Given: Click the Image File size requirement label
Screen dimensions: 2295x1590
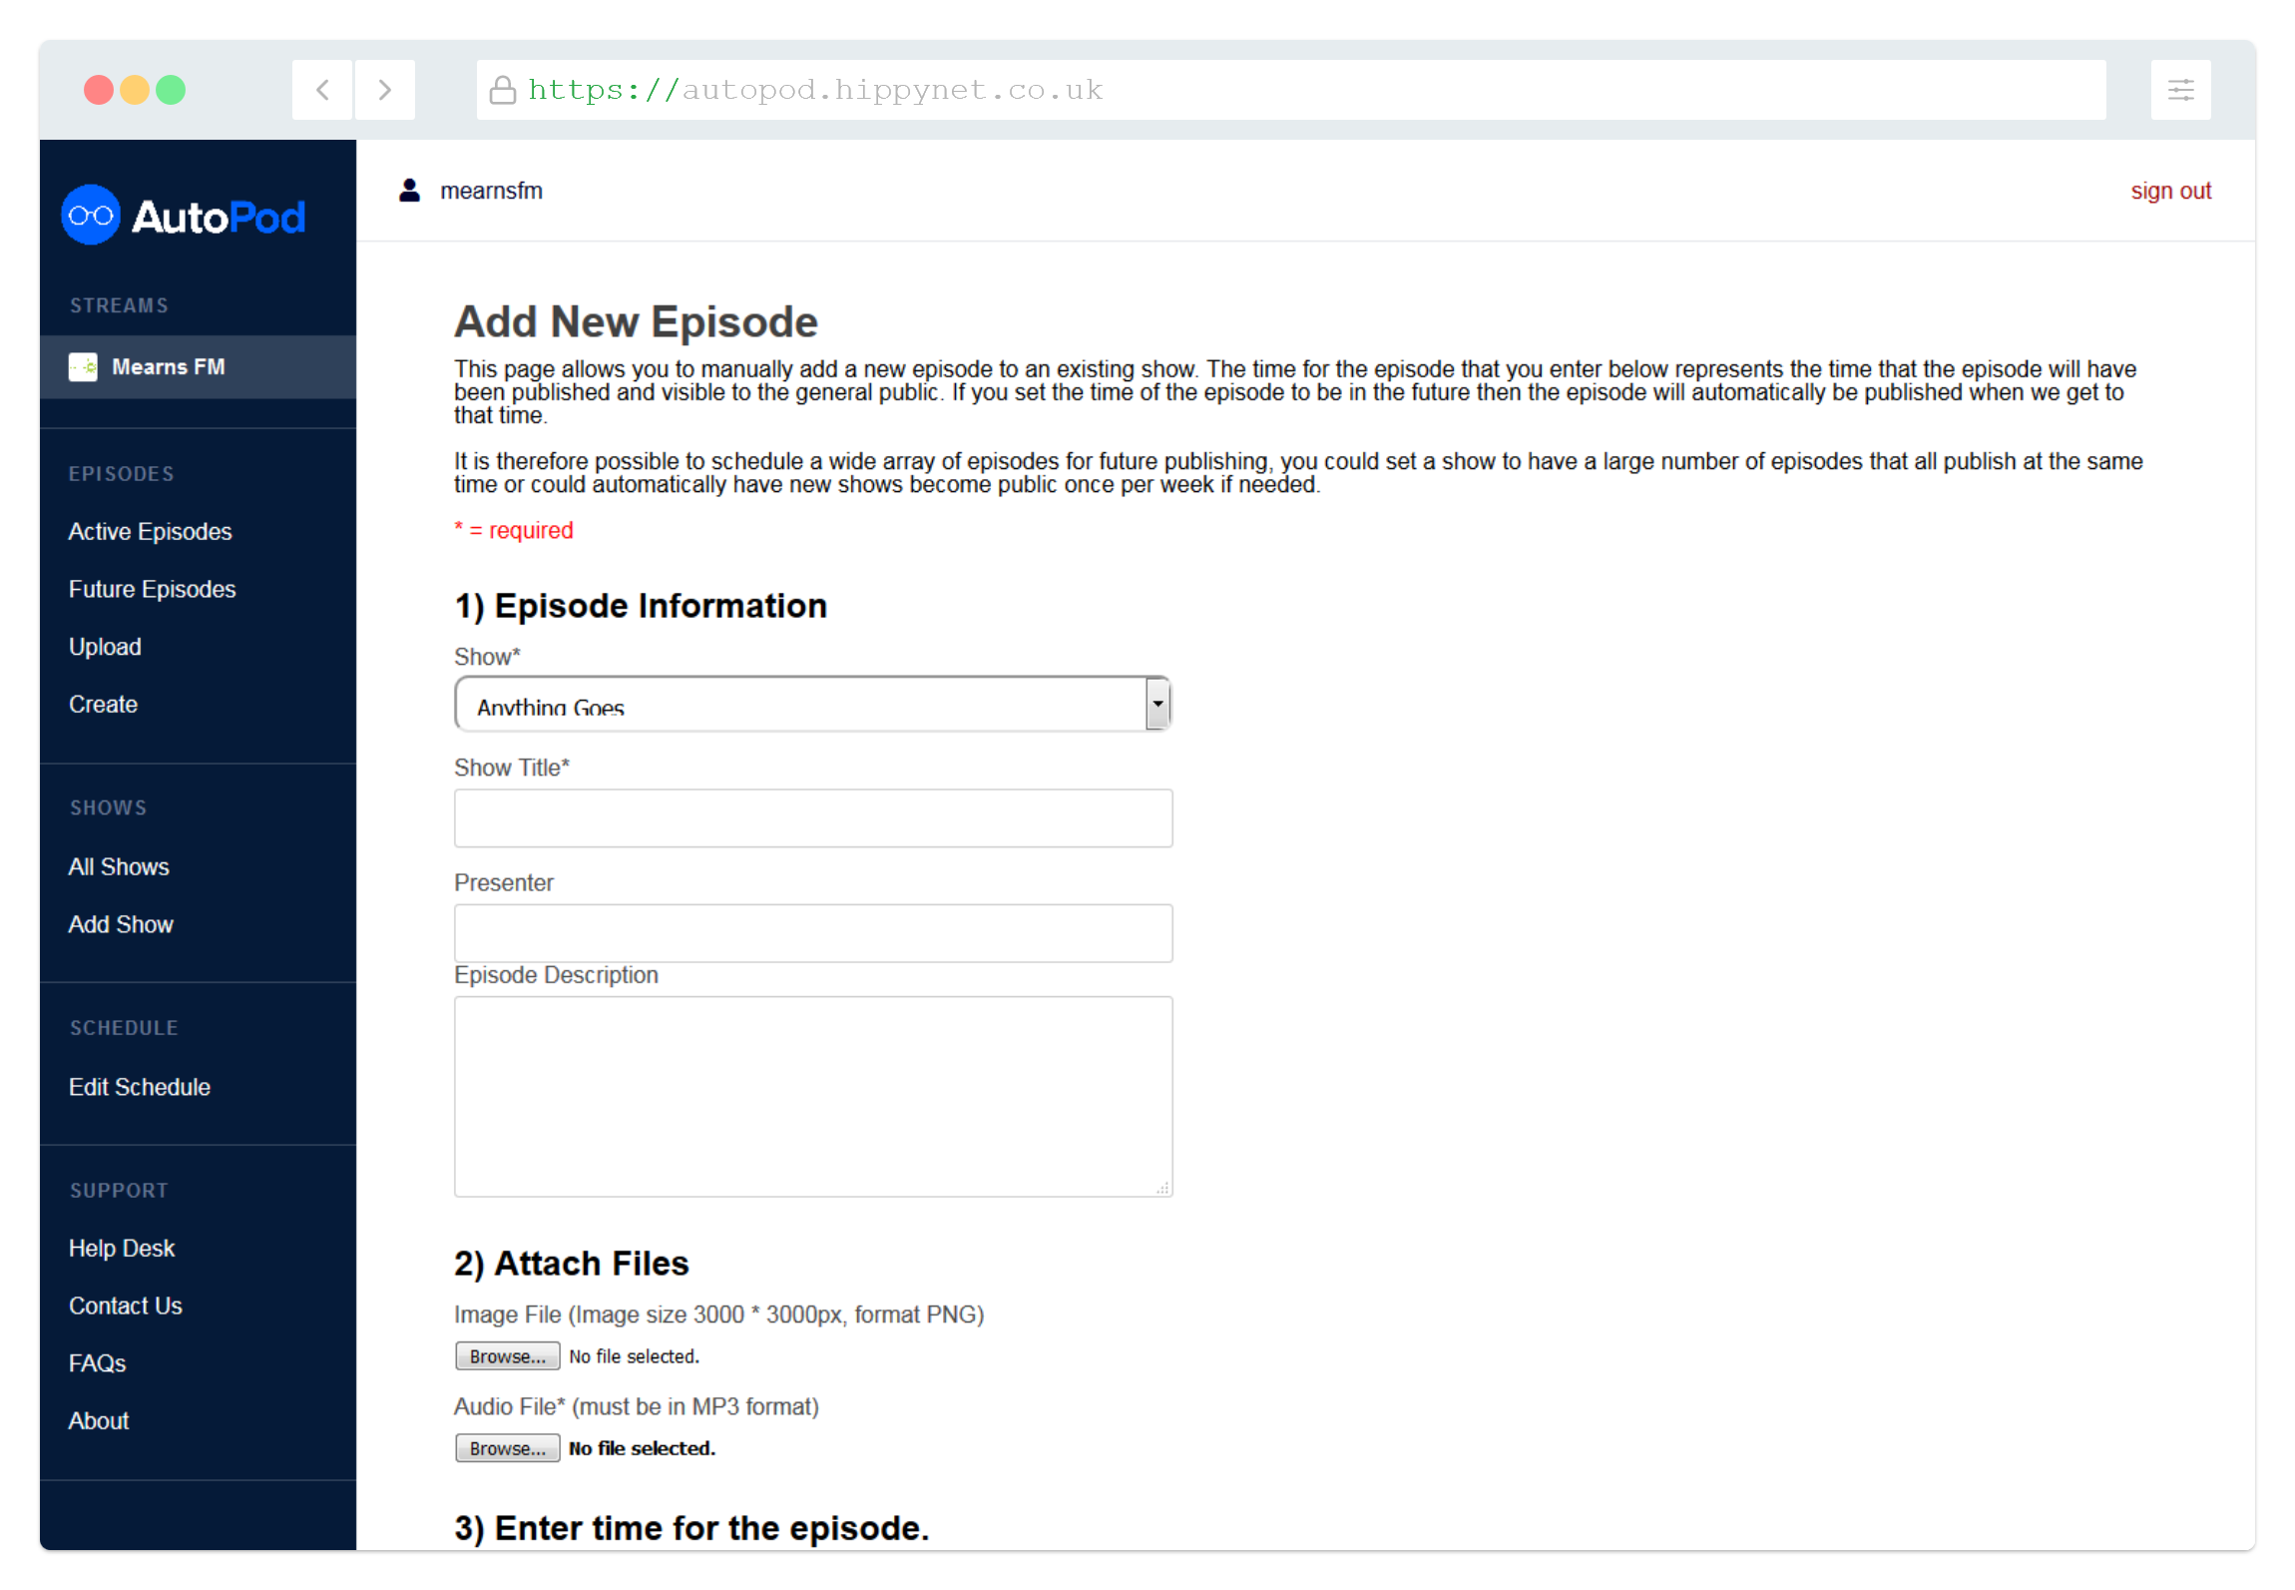Looking at the screenshot, I should [x=718, y=1314].
